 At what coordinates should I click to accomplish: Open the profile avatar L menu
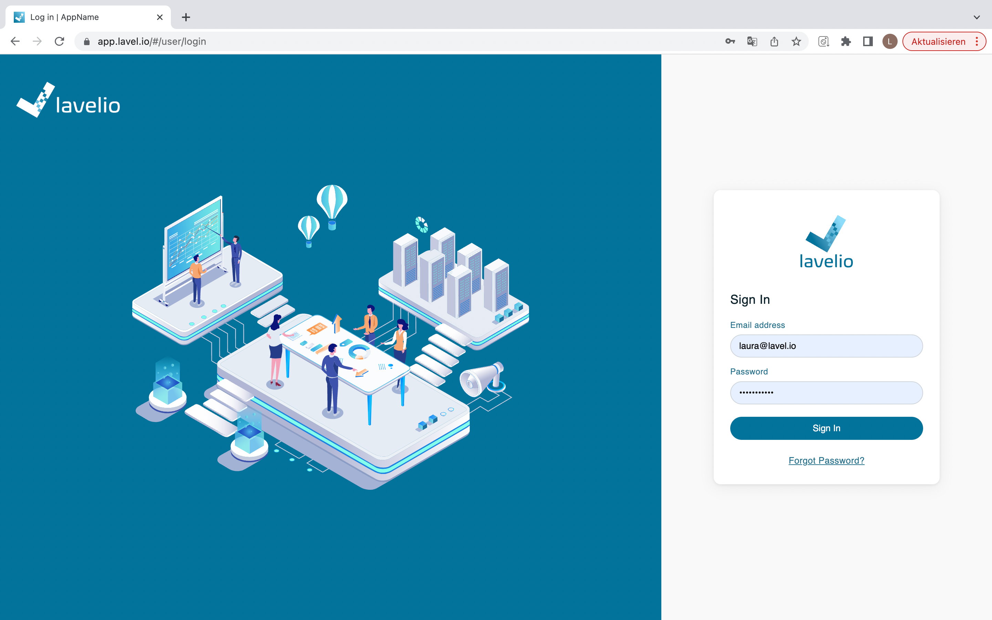[889, 41]
